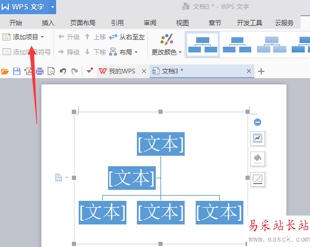Expand the paragraph layout icon dropdown arrow
Image resolution: width=310 pixels, height=247 pixels.
[x=67, y=177]
